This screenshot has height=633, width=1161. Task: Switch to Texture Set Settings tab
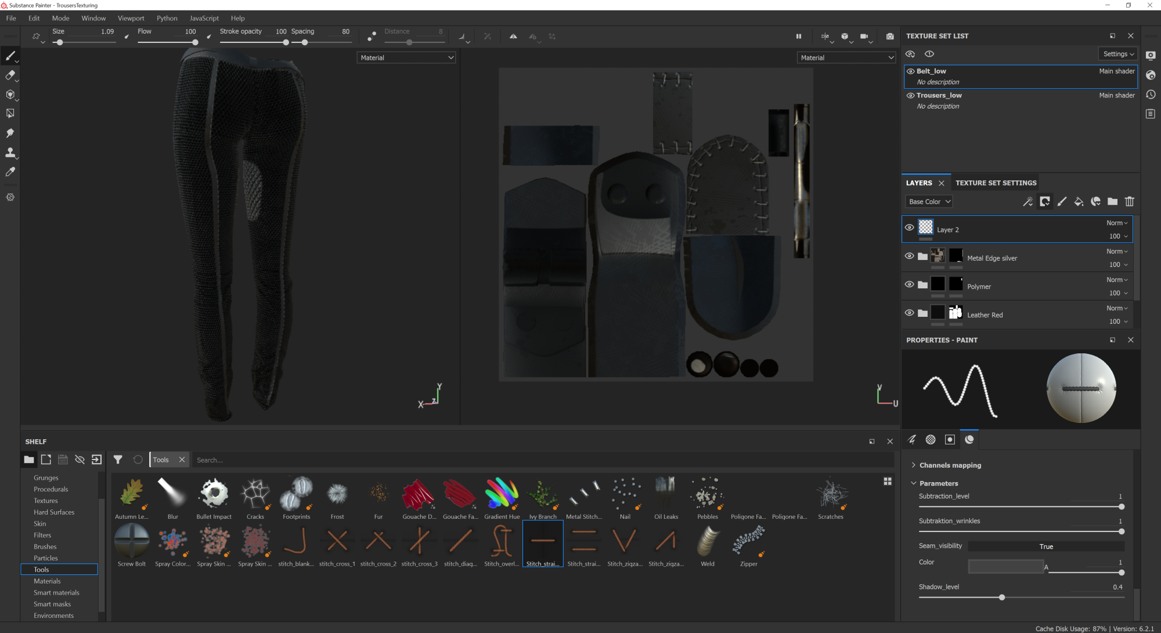point(996,183)
